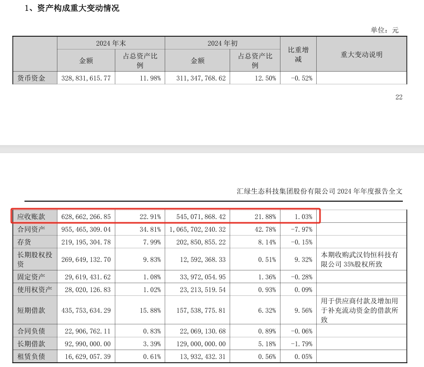Select the 应收账款 row label
The width and height of the screenshot is (424, 367).
point(31,217)
